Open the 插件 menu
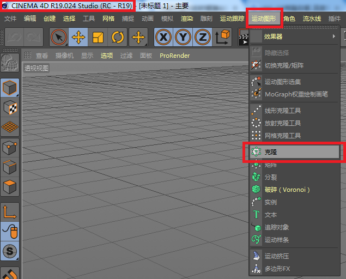The height and width of the screenshot is (279, 346). click(x=335, y=19)
